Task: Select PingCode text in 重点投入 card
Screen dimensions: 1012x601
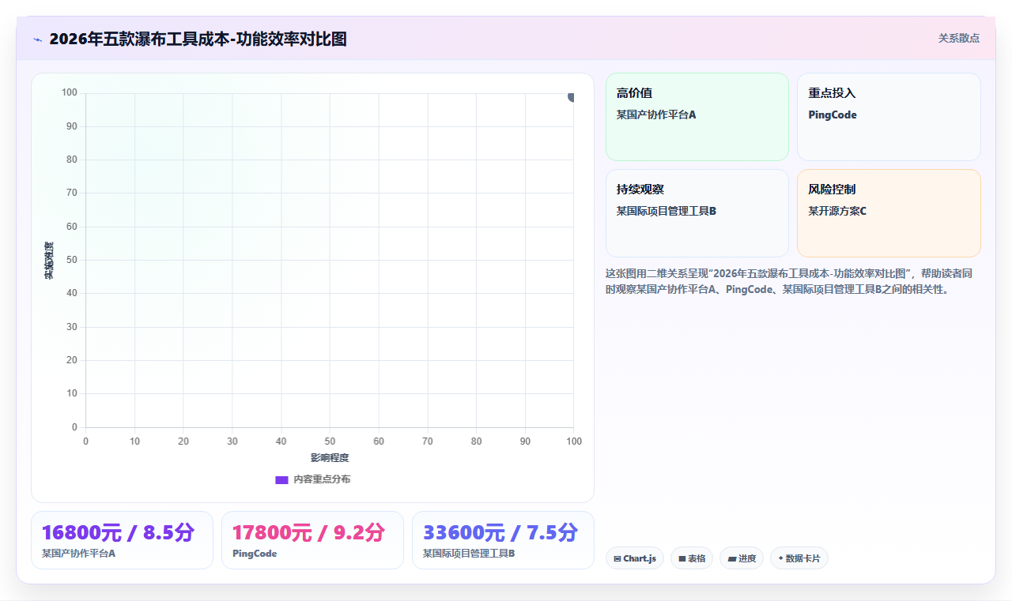Action: point(832,115)
